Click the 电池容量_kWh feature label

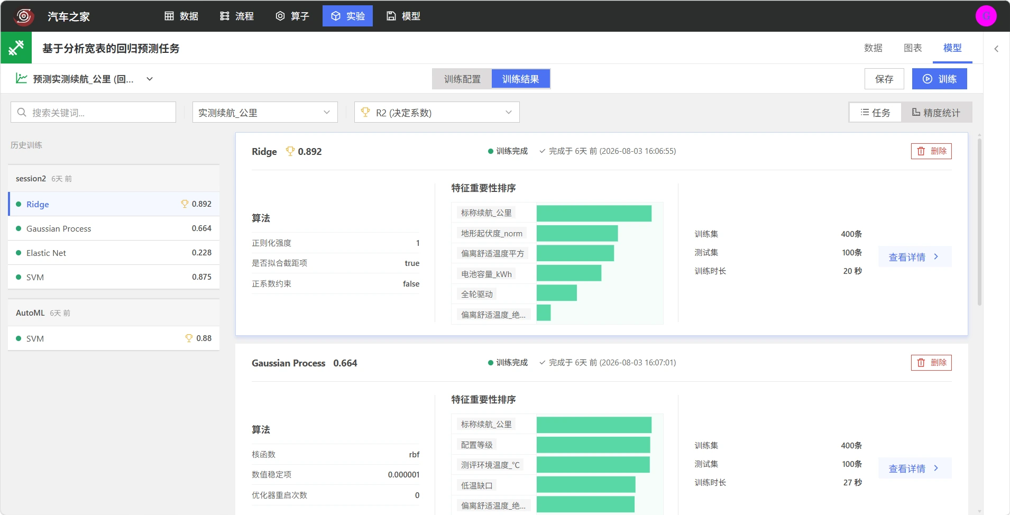(486, 274)
